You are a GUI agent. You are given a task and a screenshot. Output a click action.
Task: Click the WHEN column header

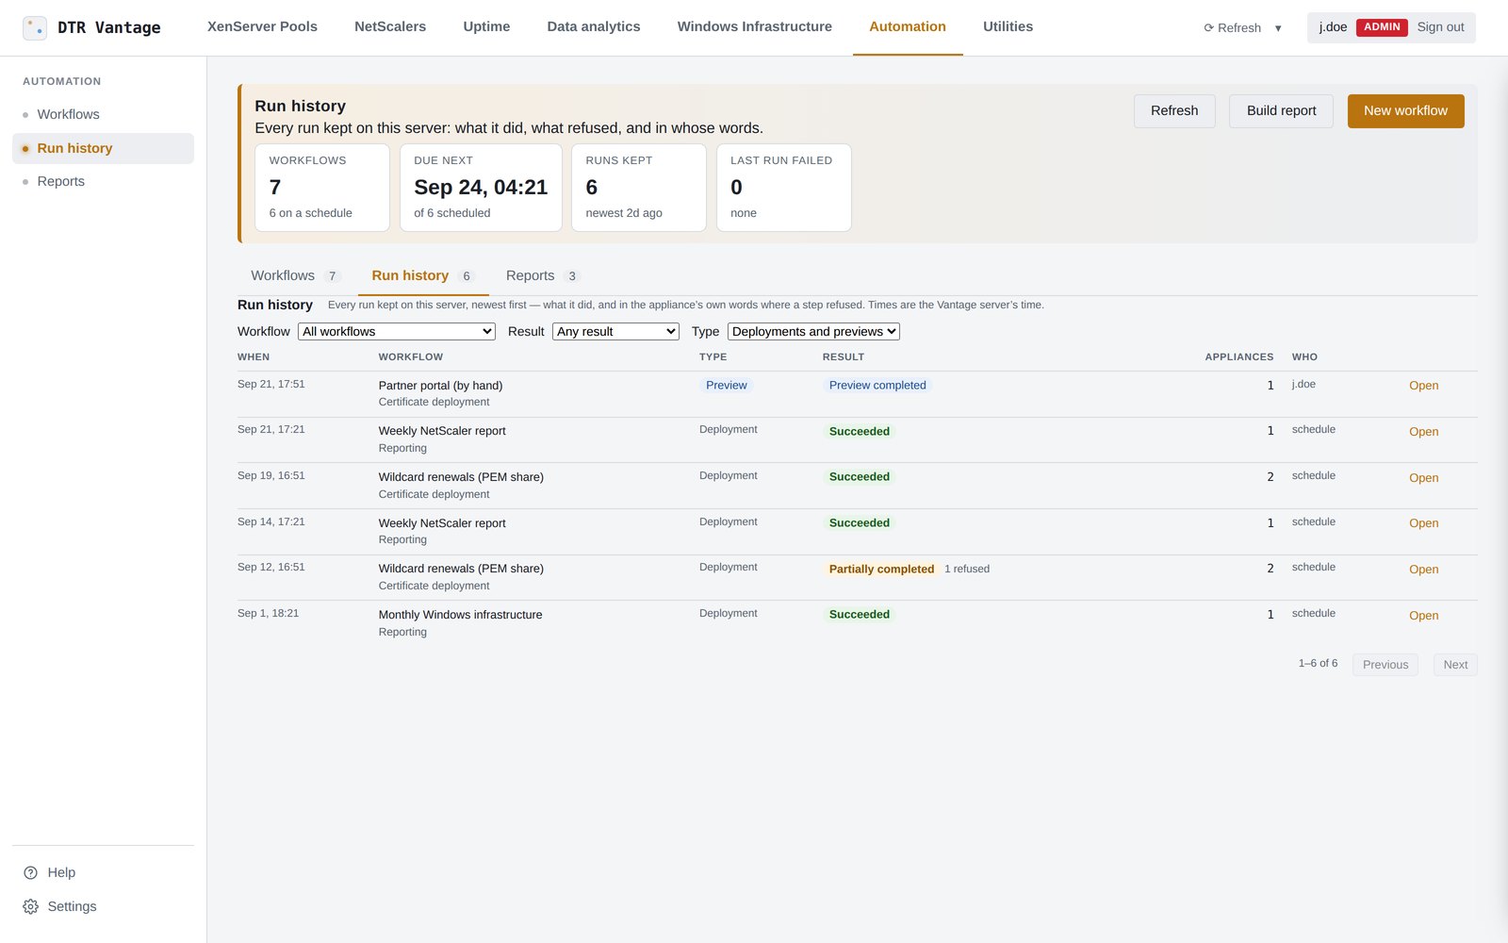tap(254, 357)
